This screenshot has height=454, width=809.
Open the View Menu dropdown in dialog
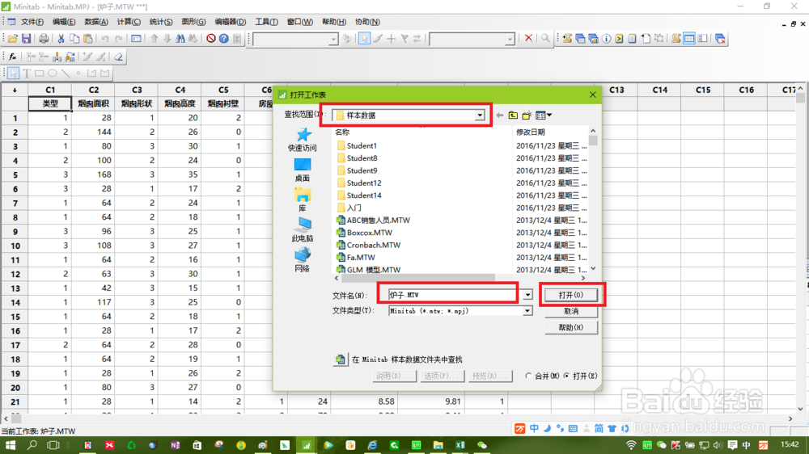pos(544,116)
